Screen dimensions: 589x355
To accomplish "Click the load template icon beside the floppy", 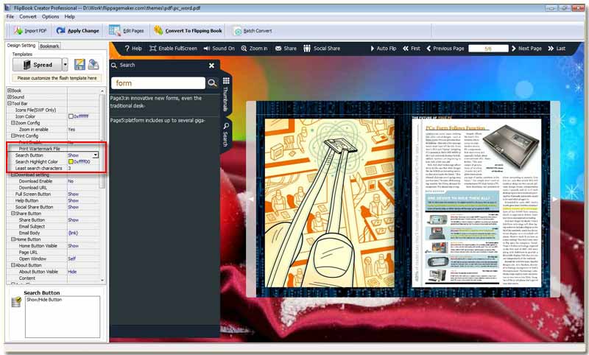I will (94, 65).
